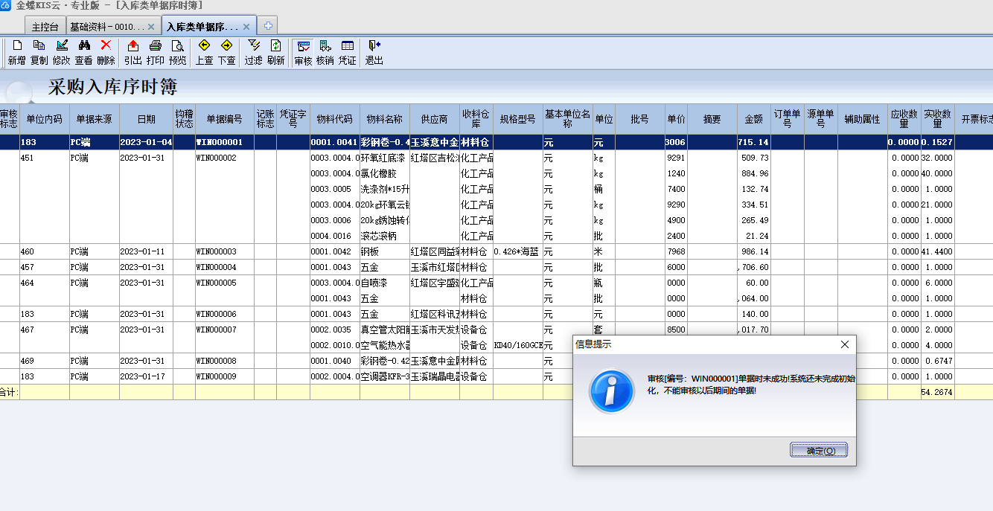The height and width of the screenshot is (511, 993).
Task: Click the 上查 (Trace Up) arrow icon
Action: [x=205, y=52]
